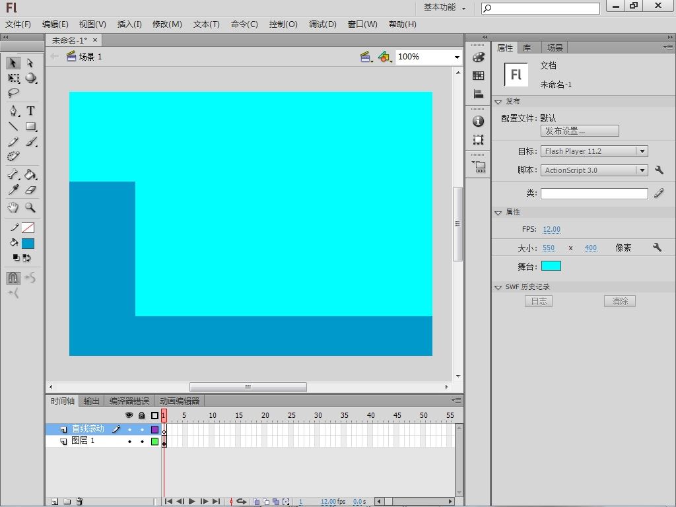Select the Eraser tool
676x507 pixels.
click(x=30, y=189)
